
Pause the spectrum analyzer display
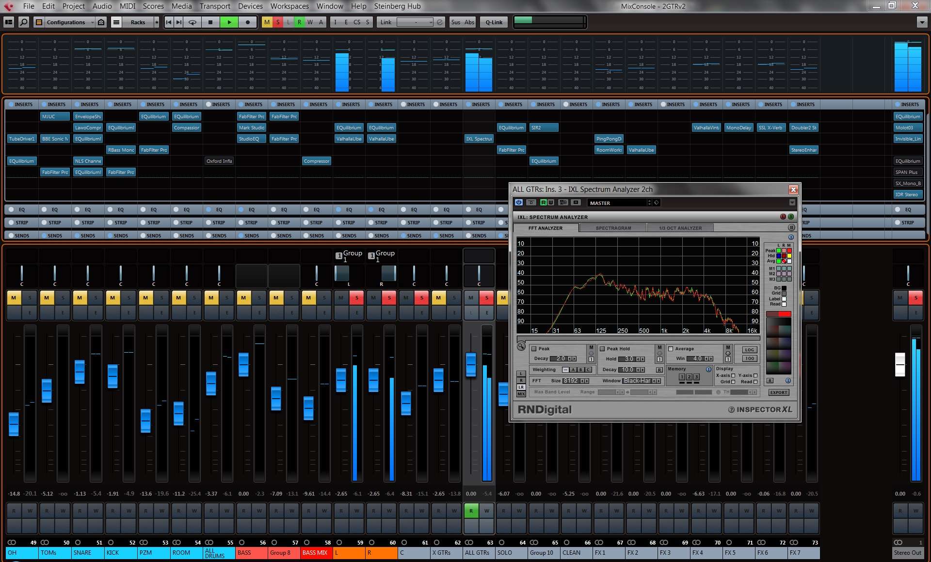[x=791, y=228]
